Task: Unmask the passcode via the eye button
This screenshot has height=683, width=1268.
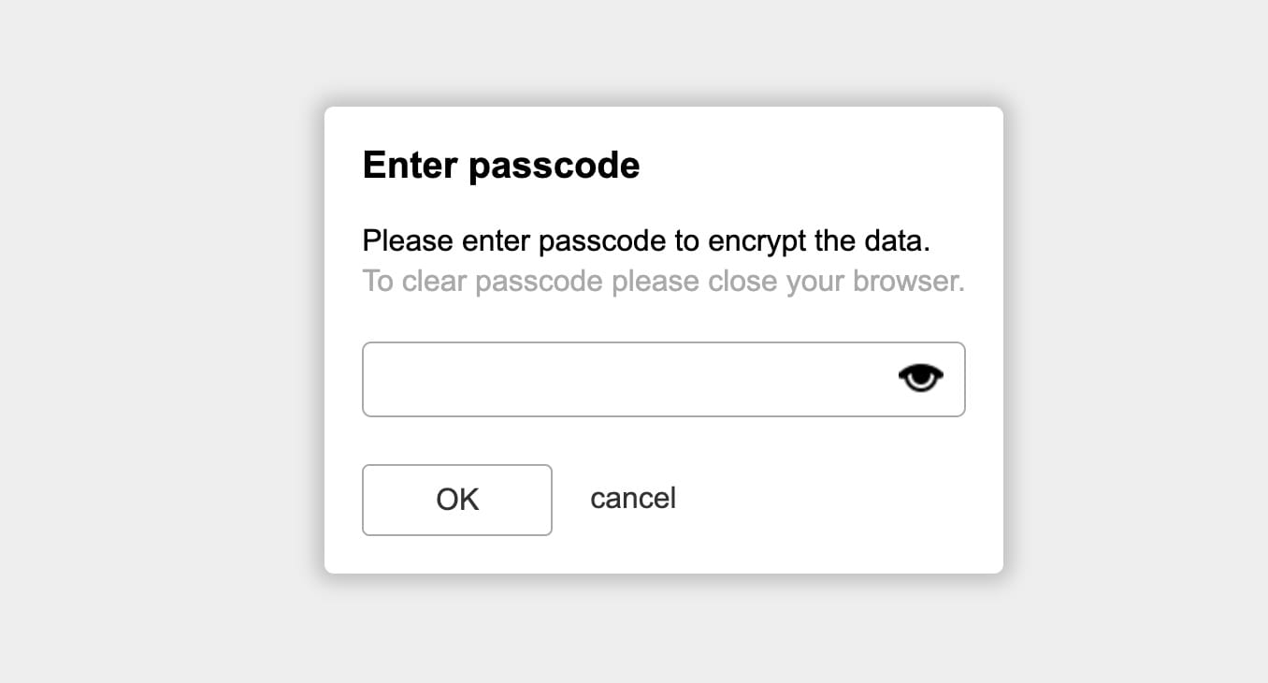Action: click(x=920, y=378)
